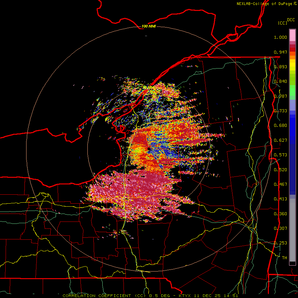Click the 0.573 scale value
This screenshot has height=298, width=298.
(x=280, y=155)
